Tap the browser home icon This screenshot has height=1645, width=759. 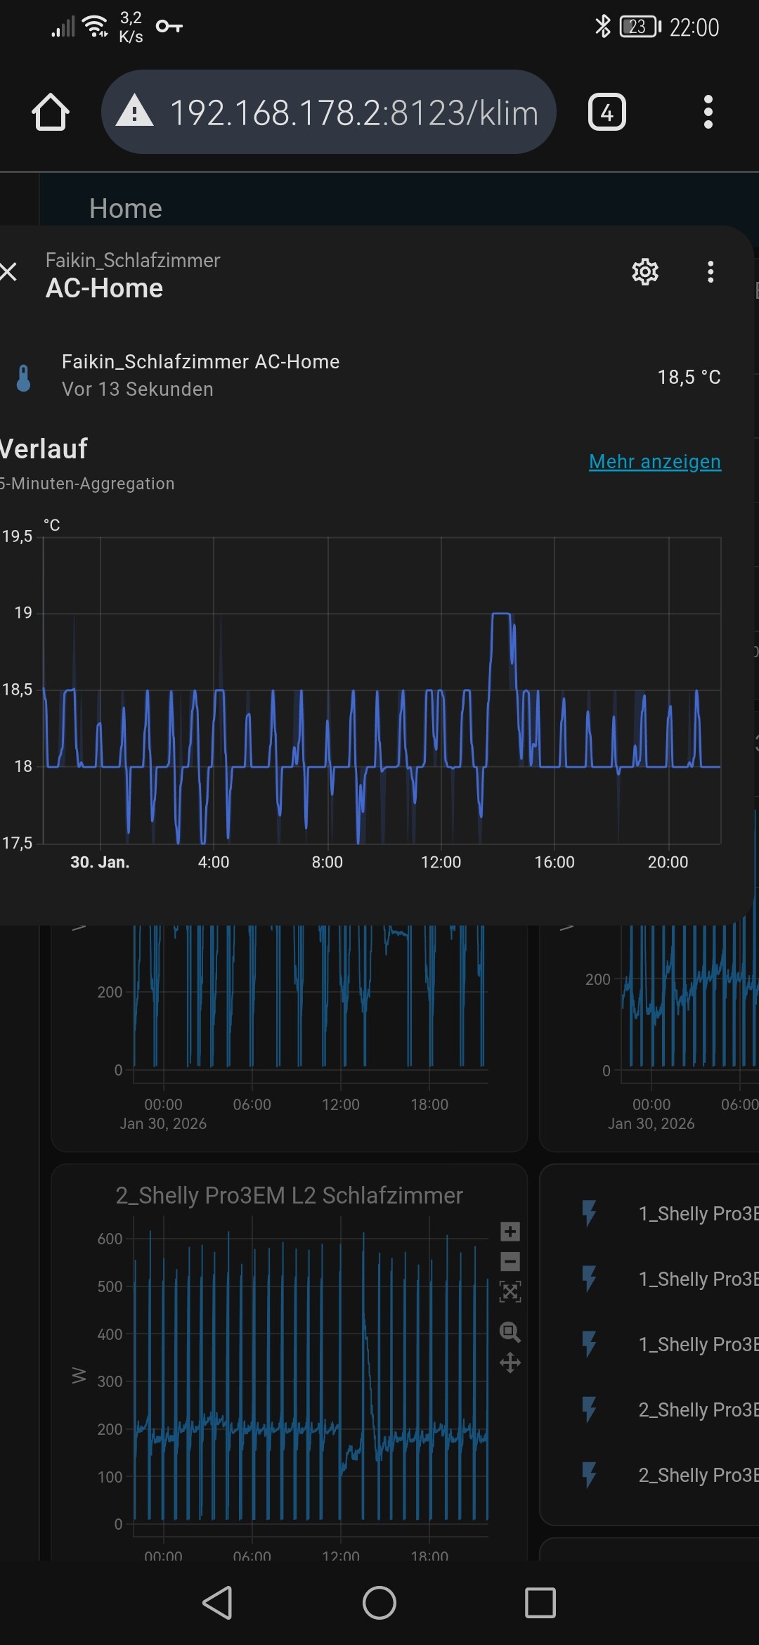click(x=51, y=112)
